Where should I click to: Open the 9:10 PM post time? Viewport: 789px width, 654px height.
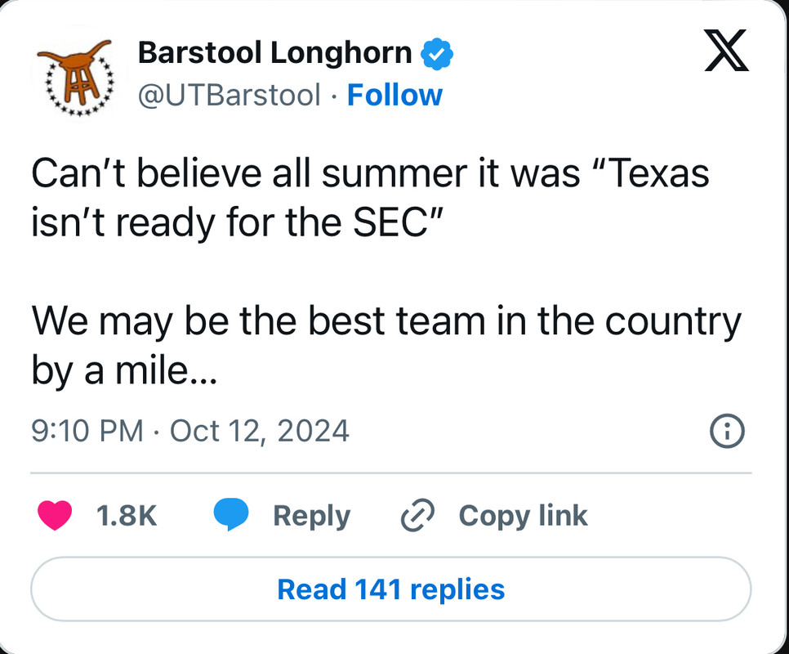point(87,430)
